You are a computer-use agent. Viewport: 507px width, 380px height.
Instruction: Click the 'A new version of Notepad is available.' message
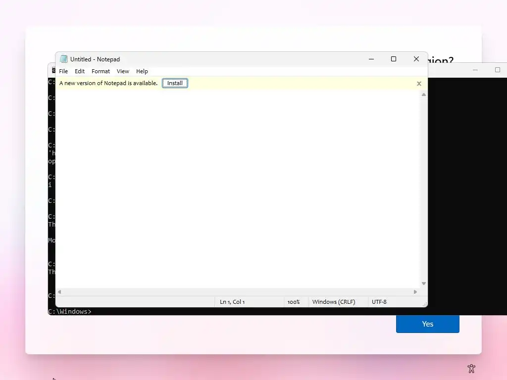[x=108, y=83]
